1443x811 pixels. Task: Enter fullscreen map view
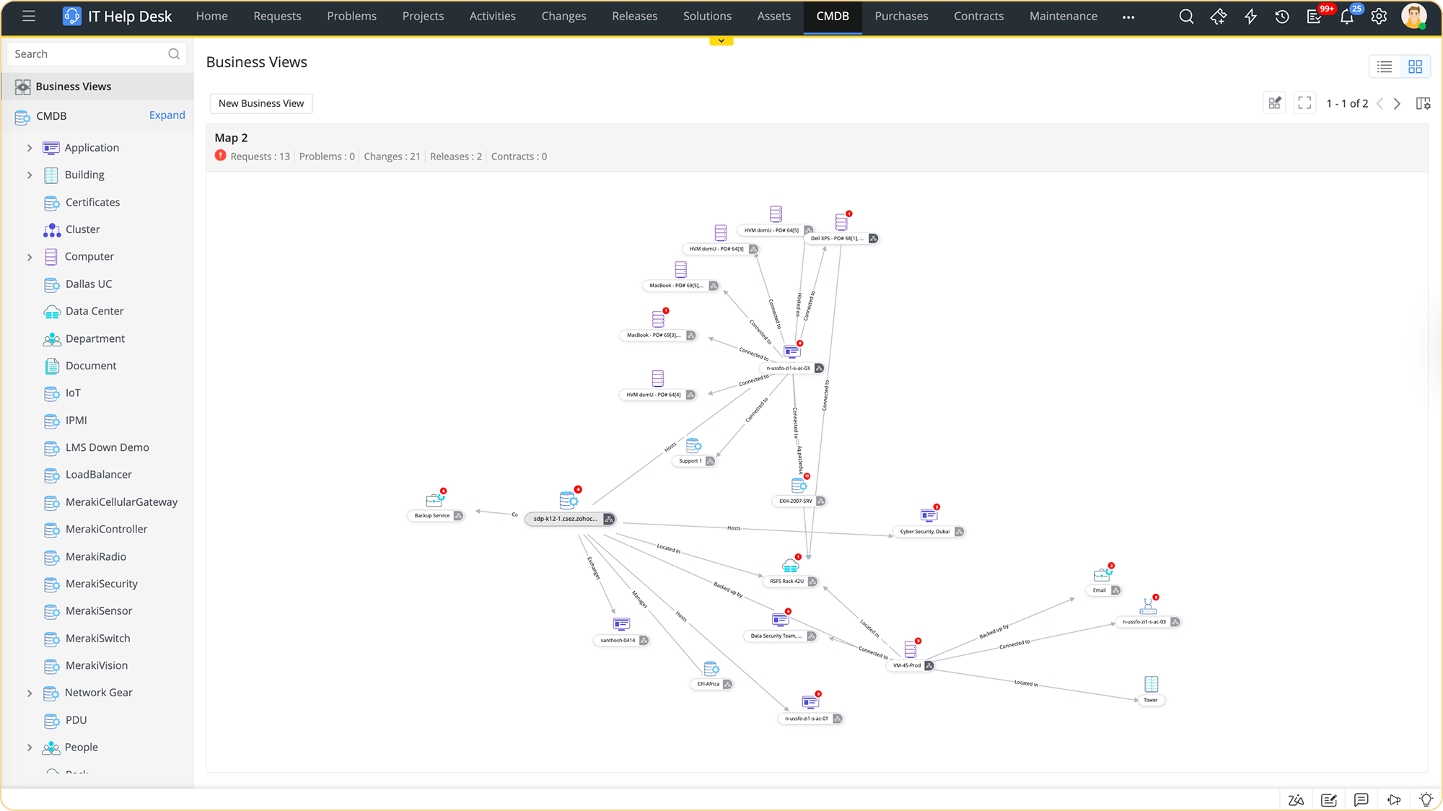pyautogui.click(x=1304, y=103)
